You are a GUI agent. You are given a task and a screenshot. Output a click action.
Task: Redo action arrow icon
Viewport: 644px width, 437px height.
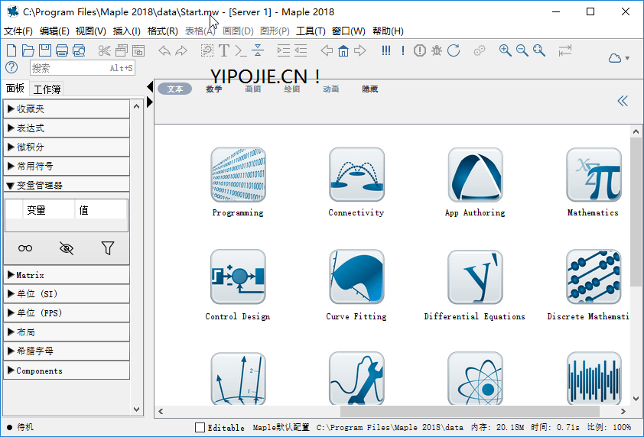181,50
